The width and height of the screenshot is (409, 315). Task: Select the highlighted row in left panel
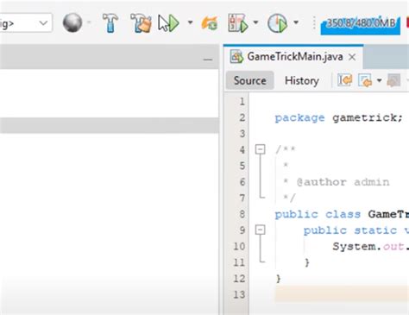(110, 125)
